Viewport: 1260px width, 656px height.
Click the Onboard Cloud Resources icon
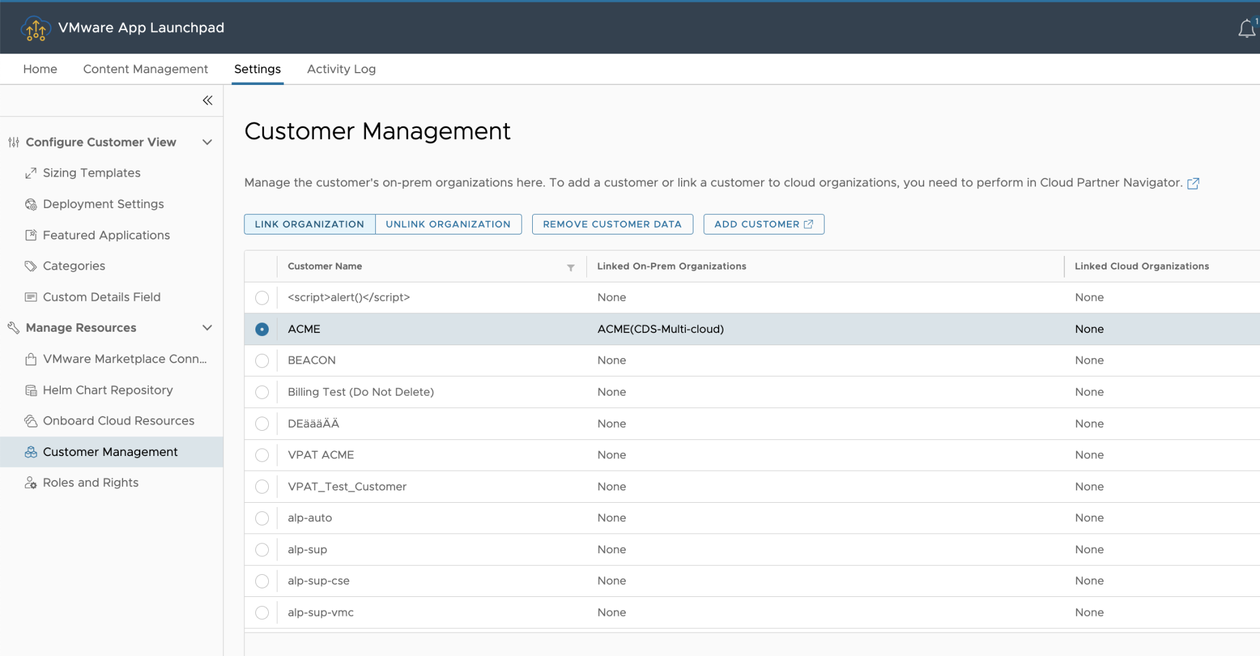(x=30, y=420)
